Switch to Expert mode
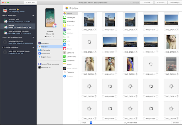 [50, 57]
